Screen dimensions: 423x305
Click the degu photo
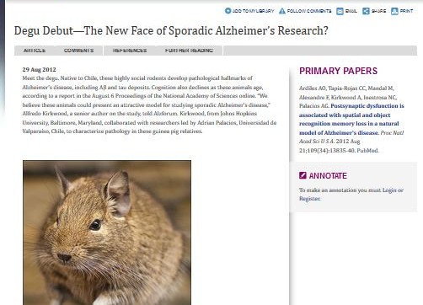click(107, 233)
